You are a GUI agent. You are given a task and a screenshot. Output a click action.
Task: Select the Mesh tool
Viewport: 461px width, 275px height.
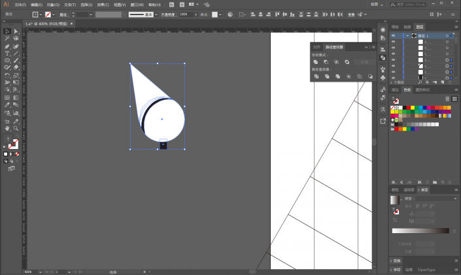pyautogui.click(x=7, y=97)
